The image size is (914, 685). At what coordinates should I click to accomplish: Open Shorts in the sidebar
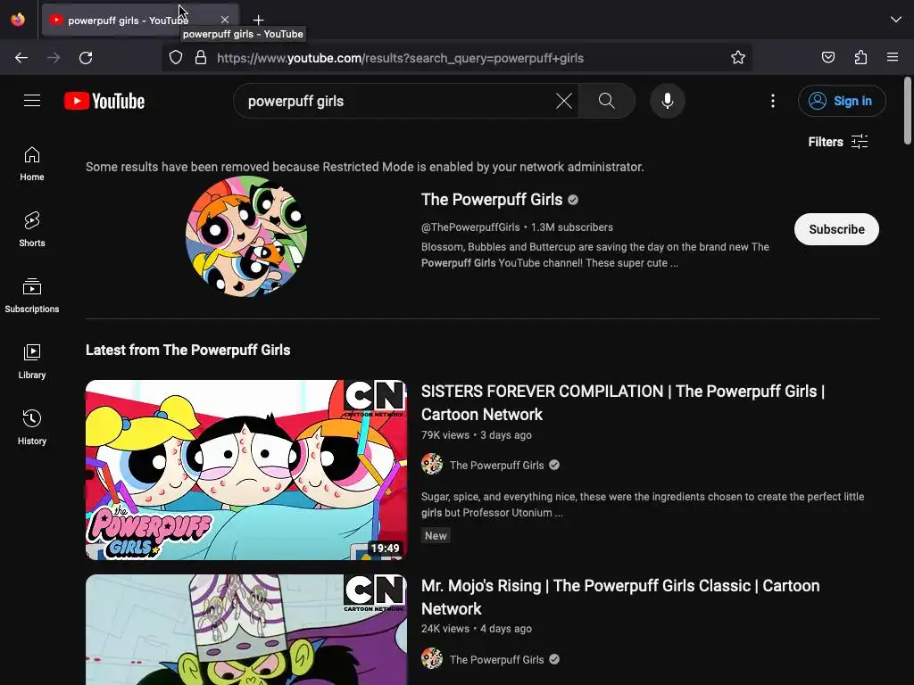point(32,229)
